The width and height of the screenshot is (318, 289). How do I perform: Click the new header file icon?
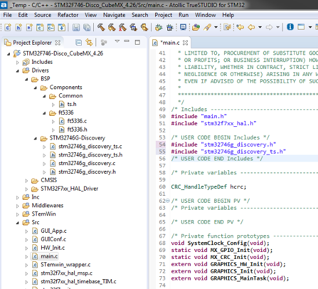click(19, 27)
